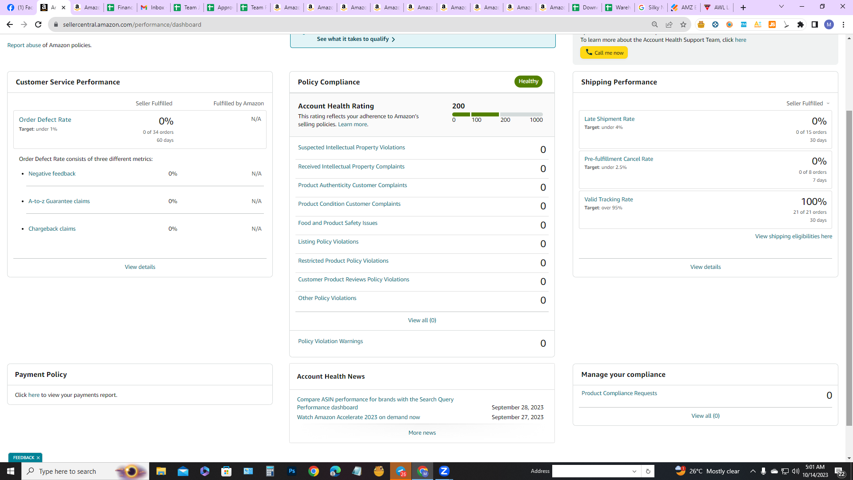Open Policy Violation Warnings

tap(330, 341)
